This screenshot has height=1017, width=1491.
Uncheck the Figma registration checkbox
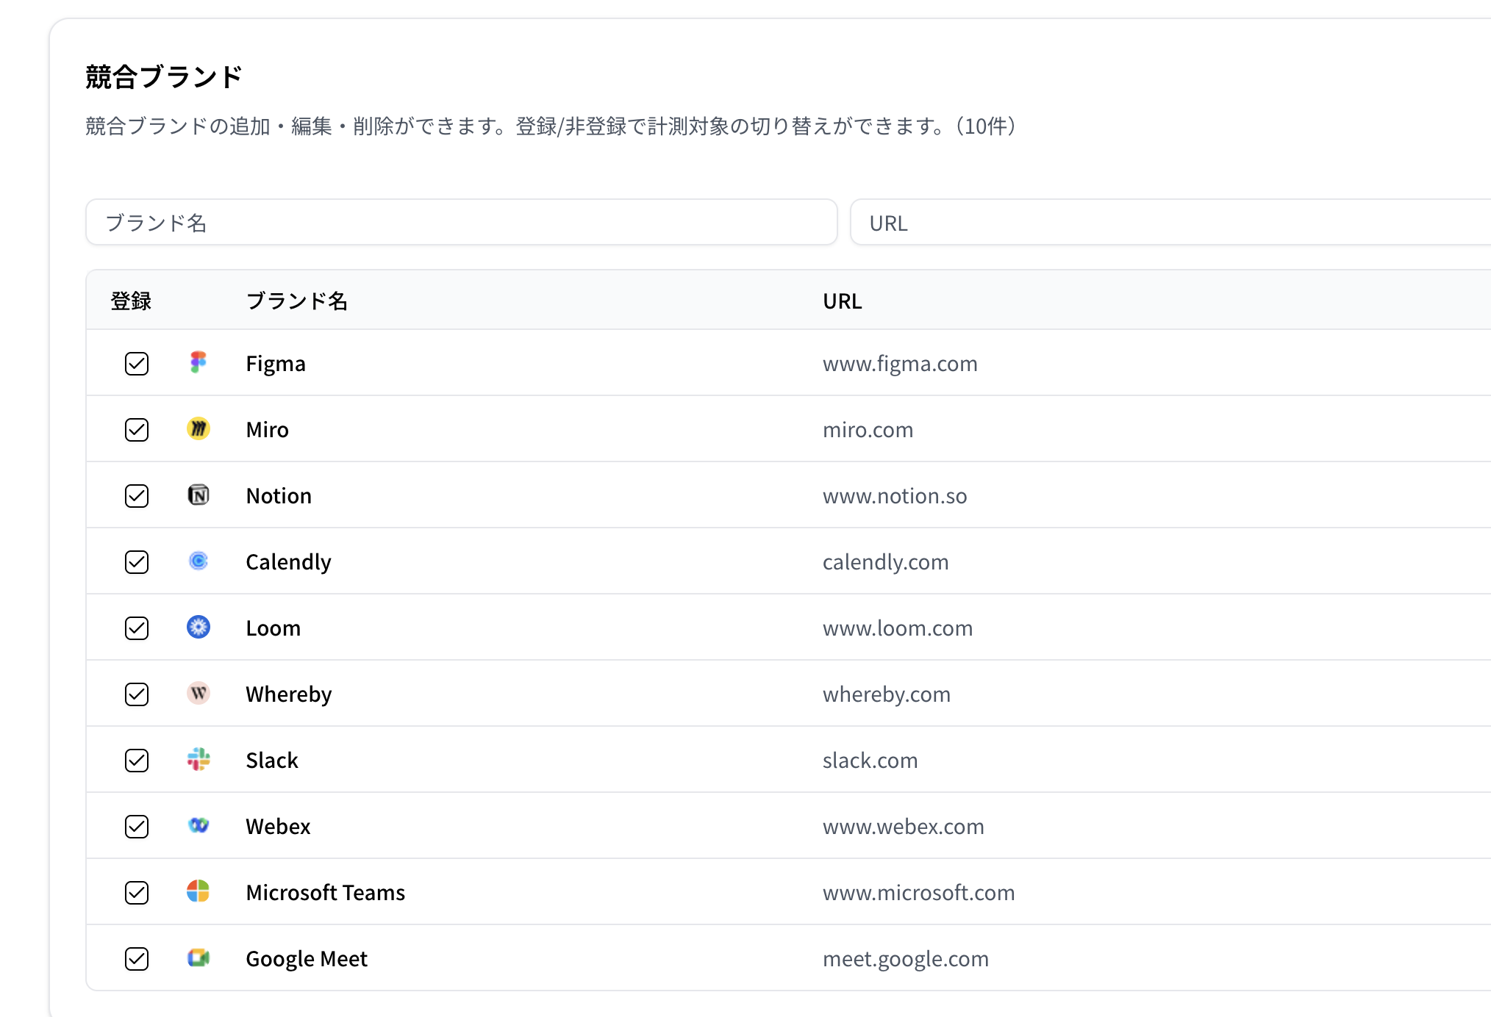(x=137, y=364)
